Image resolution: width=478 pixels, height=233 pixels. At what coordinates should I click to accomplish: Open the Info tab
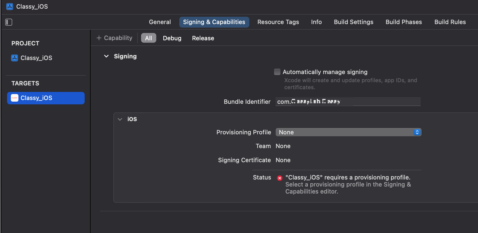tap(316, 22)
